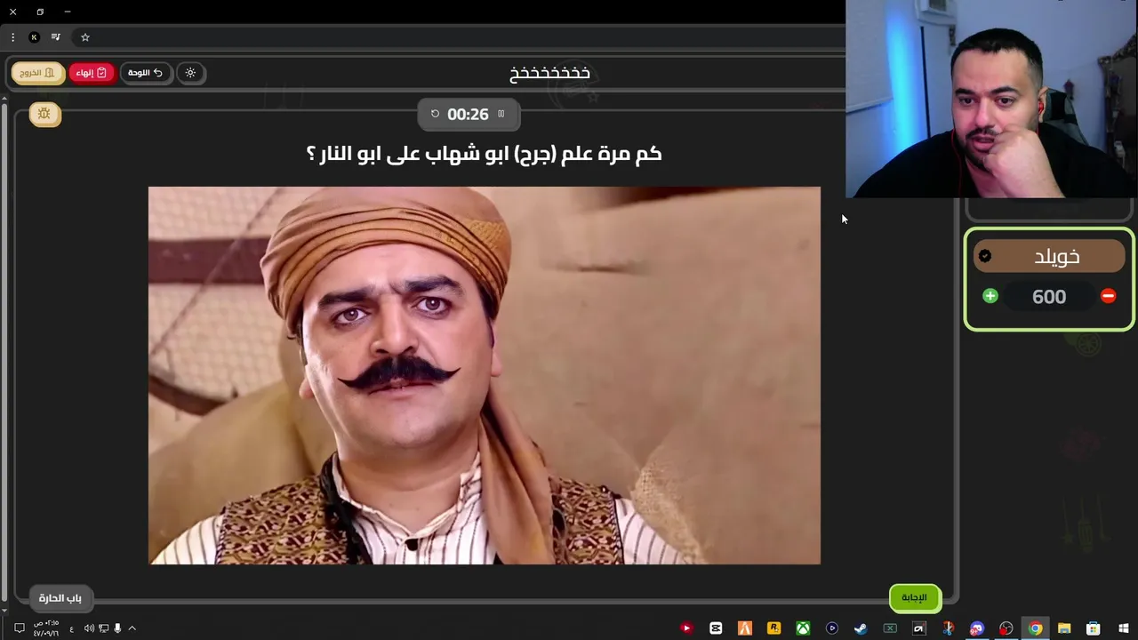The image size is (1138, 640).
Task: Open CapCut from the taskbar
Action: point(716,628)
